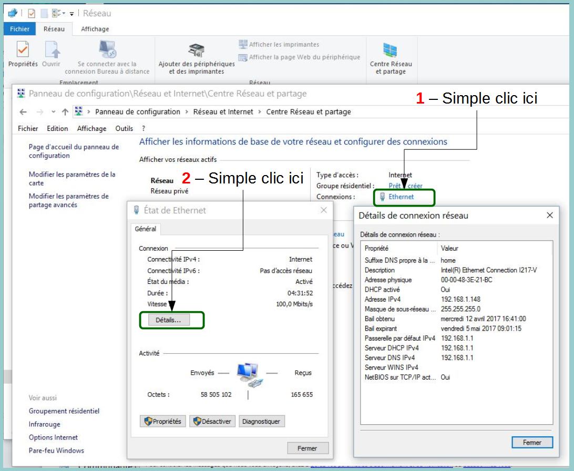Open recent locations dropdown chevron
Screen dimensions: 574x471
[x=53, y=112]
